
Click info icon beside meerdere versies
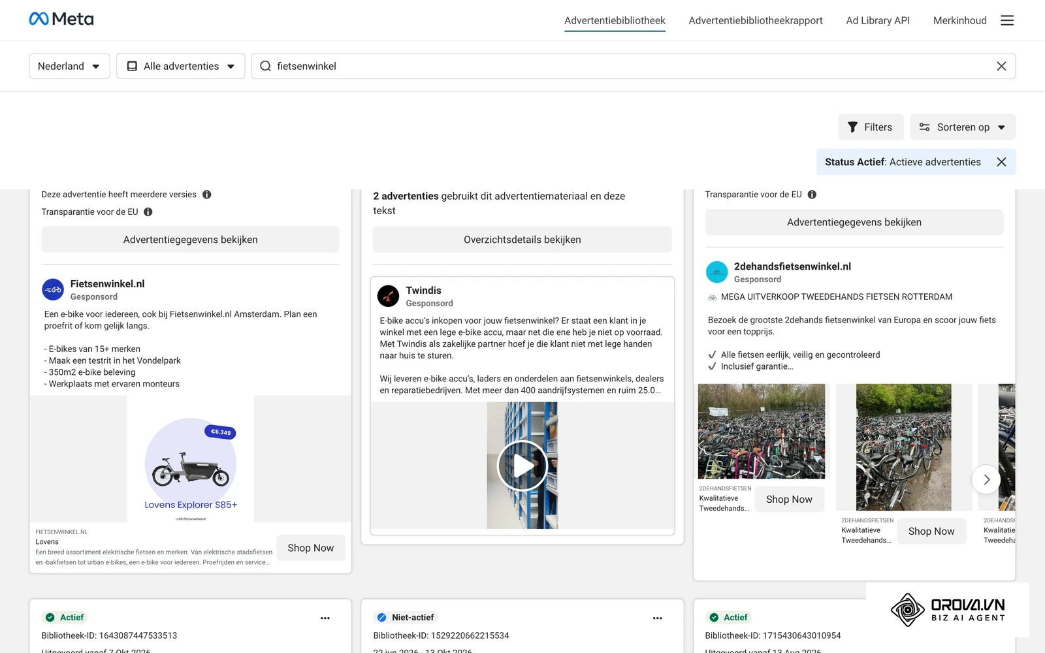tap(207, 195)
